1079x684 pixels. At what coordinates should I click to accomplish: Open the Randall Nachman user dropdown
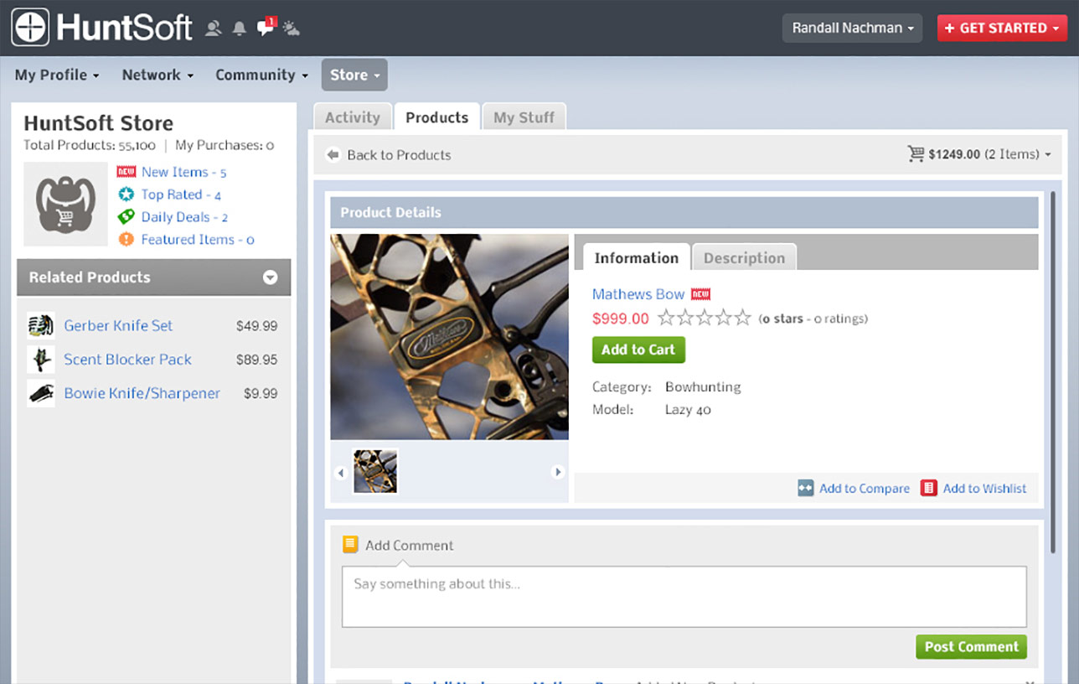click(852, 28)
